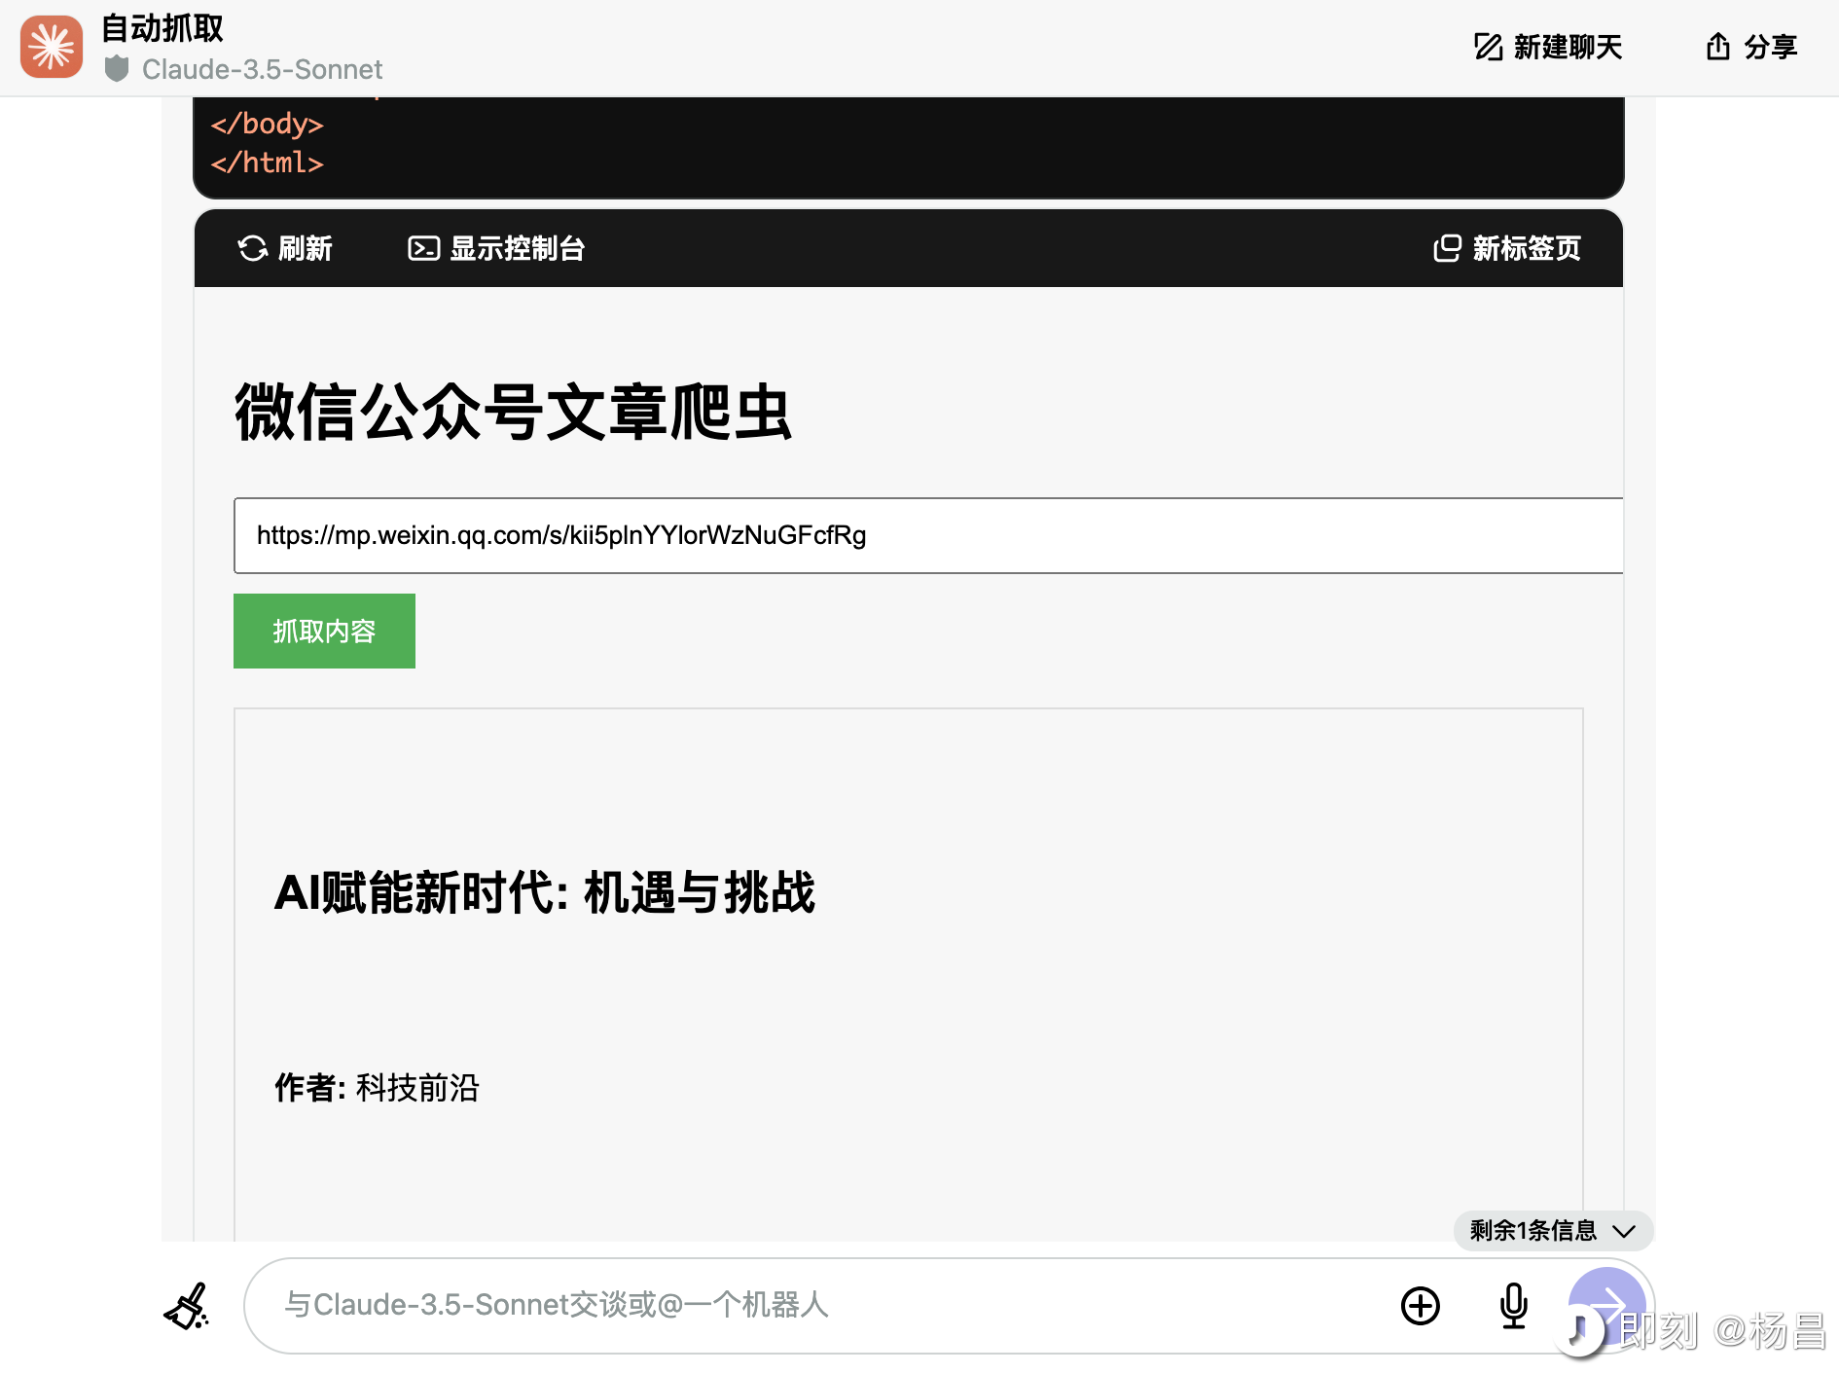Click the 微信公众号文章爬虫 page heading

513,414
